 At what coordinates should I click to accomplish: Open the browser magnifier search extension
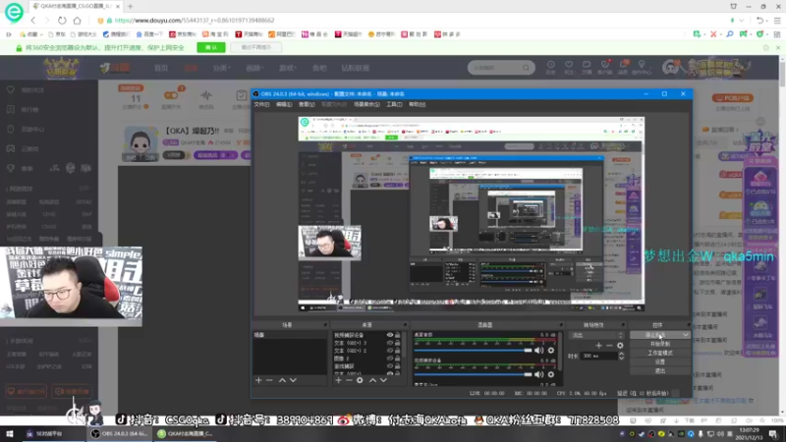click(730, 34)
